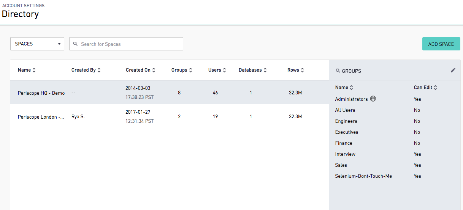Sort by Name using its column arrows

(x=34, y=70)
